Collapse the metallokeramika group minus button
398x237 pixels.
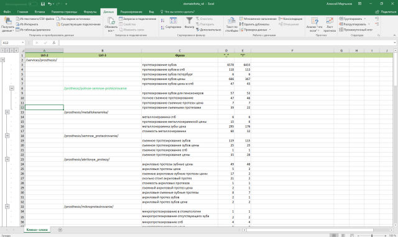tap(7, 112)
